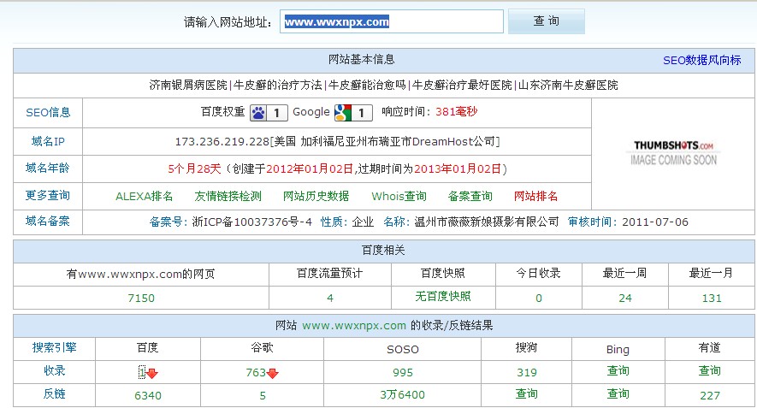Viewport: 757px width, 408px height.
Task: Click the www.wwxnpx.com link in results header
Action: click(353, 326)
